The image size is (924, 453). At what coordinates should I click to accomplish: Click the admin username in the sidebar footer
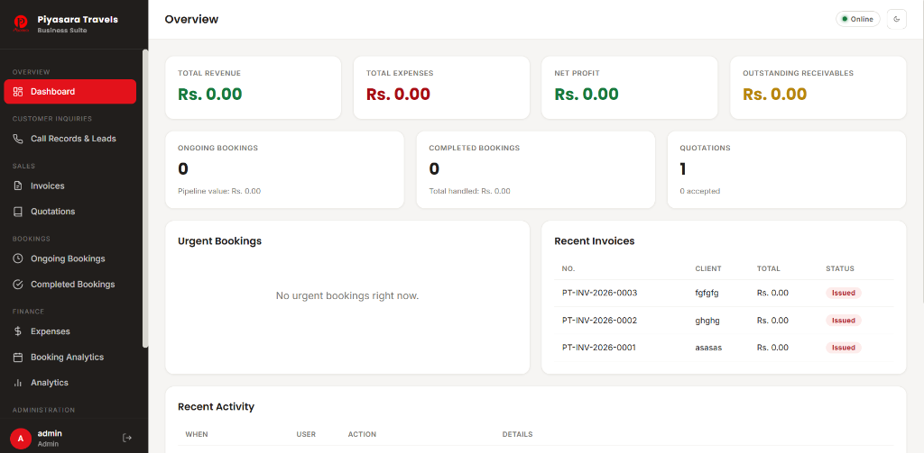tap(50, 433)
